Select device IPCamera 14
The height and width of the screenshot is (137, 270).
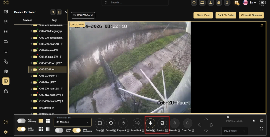pos(47,108)
